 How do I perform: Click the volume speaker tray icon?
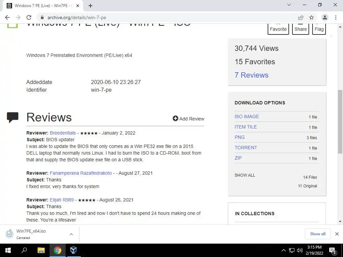click(300, 250)
